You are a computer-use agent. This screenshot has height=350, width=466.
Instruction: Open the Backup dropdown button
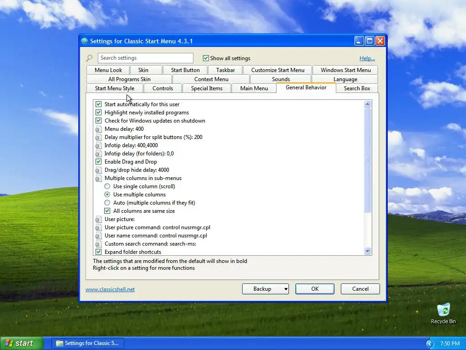(265, 288)
